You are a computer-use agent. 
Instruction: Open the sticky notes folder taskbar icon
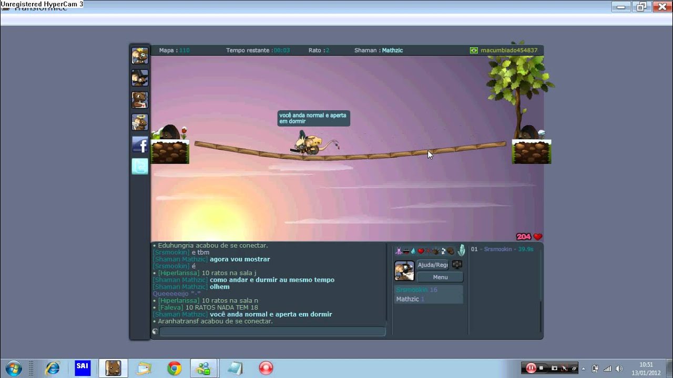(144, 368)
